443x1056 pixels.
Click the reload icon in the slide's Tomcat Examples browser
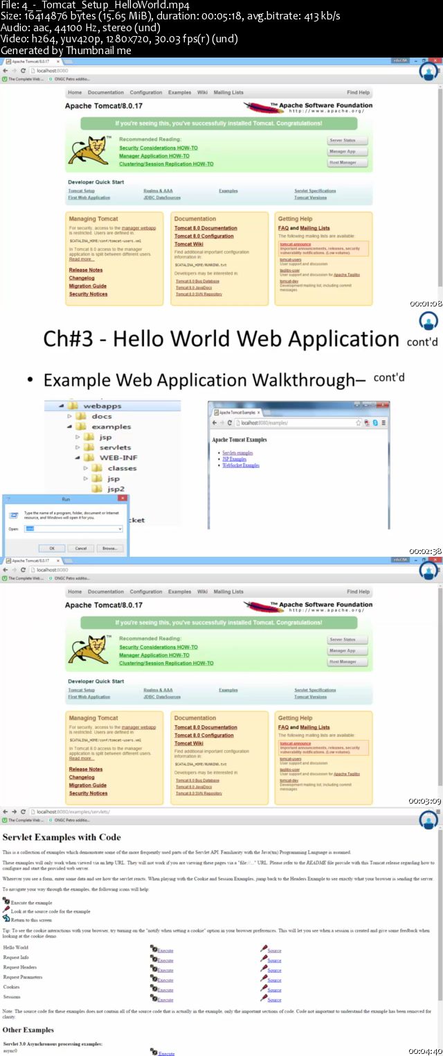point(229,423)
